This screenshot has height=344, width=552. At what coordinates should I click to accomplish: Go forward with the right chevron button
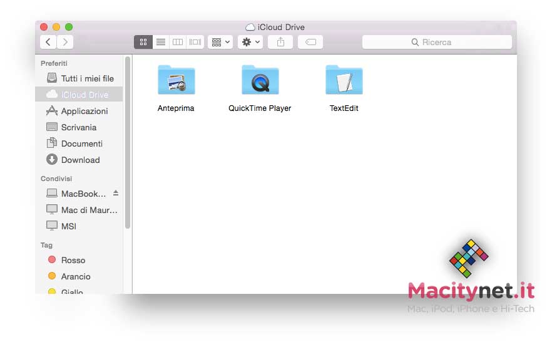tap(65, 42)
